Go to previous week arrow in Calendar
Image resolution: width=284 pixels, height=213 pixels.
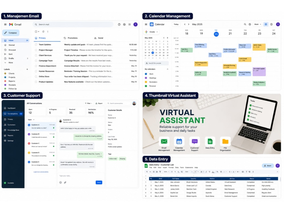[185, 24]
